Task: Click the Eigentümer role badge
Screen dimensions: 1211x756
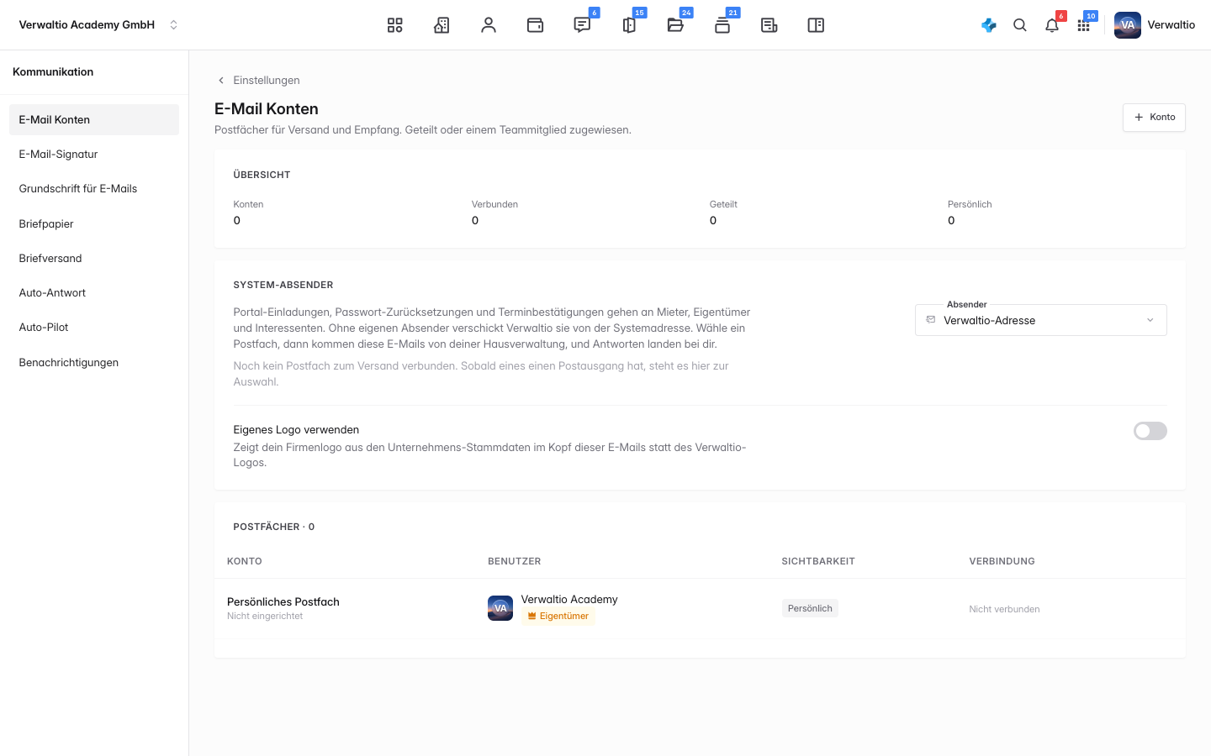Action: pyautogui.click(x=558, y=617)
